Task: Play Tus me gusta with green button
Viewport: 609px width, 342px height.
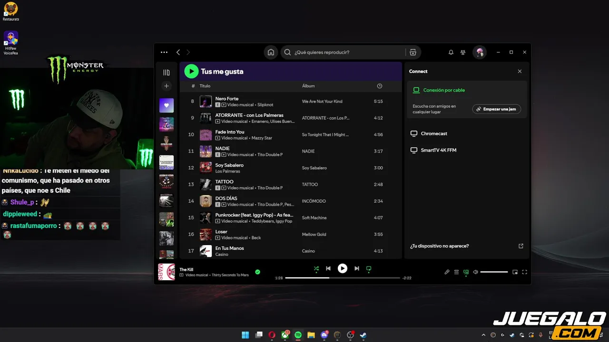Action: coord(191,71)
